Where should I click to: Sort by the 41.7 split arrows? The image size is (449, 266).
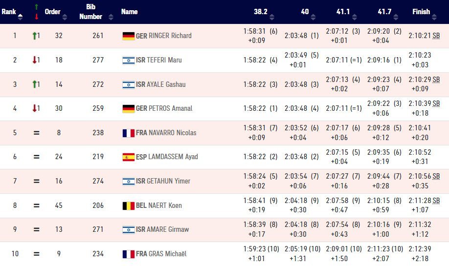click(396, 17)
